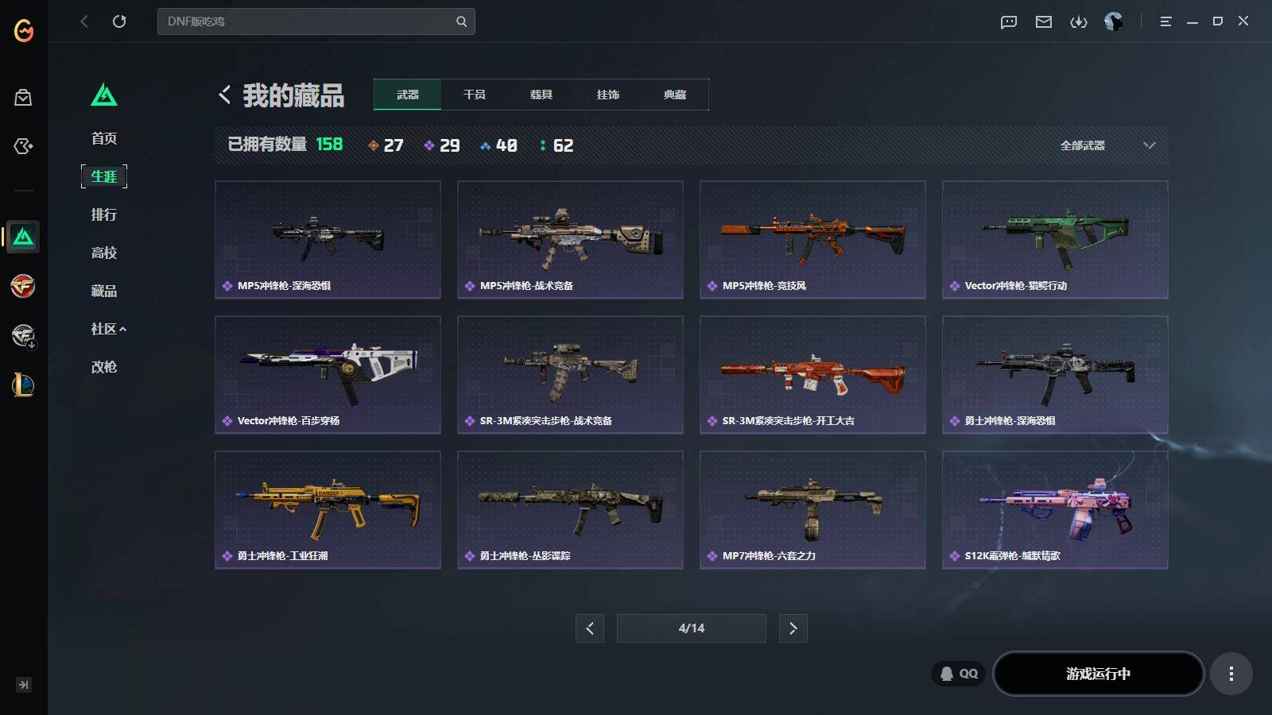Image resolution: width=1272 pixels, height=715 pixels.
Task: Open the League of Legends sidebar icon
Action: coord(23,385)
